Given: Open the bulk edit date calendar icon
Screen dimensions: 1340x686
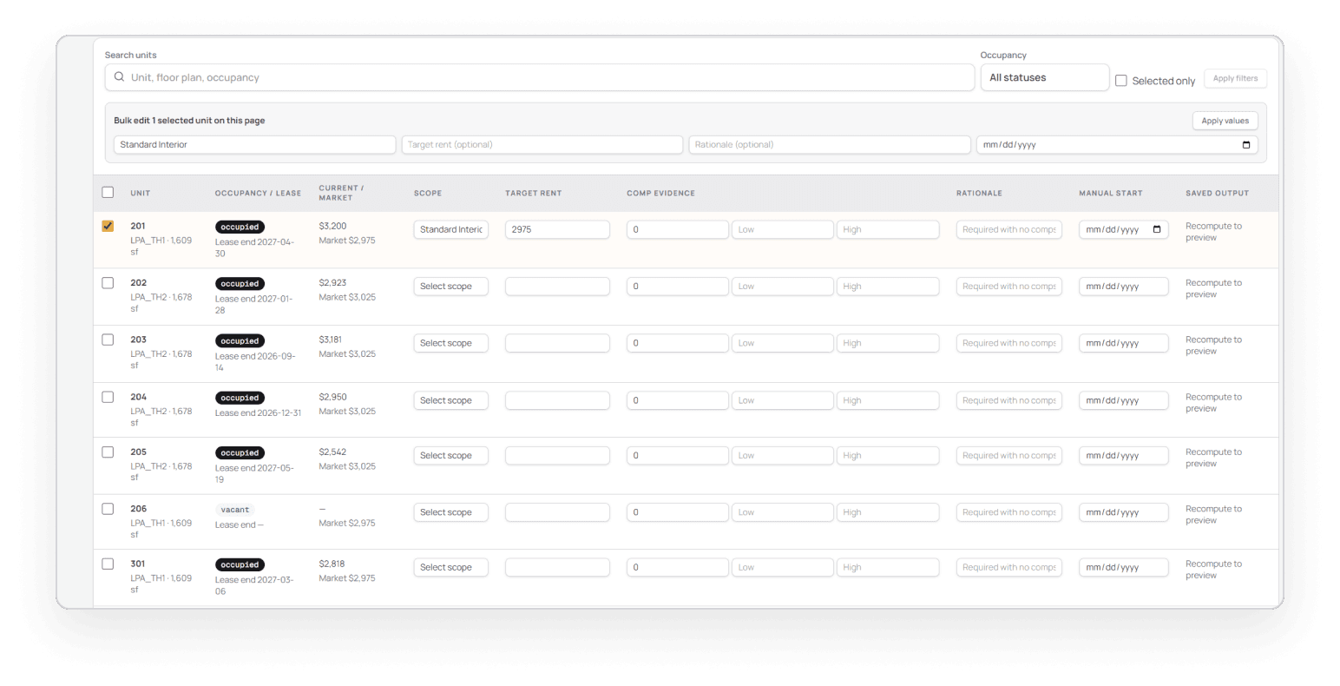Looking at the screenshot, I should click(x=1246, y=145).
